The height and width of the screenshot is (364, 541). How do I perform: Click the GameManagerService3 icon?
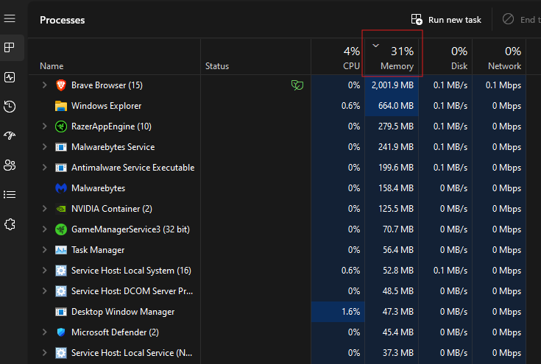pyautogui.click(x=61, y=229)
